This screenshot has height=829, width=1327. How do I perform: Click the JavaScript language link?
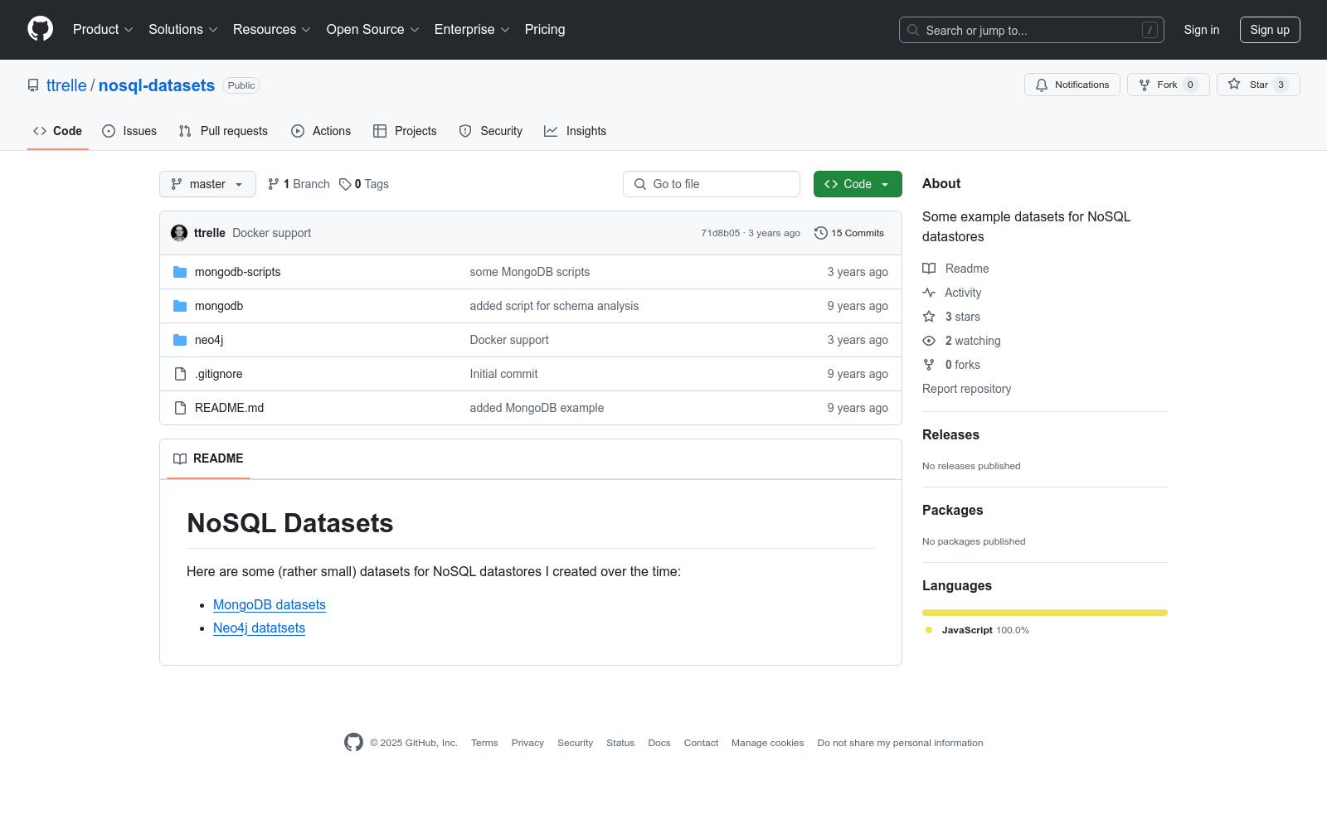tap(977, 630)
